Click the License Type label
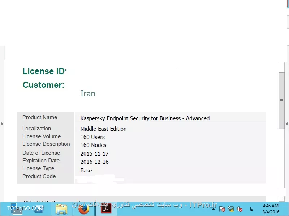Screen dimensions: 289x216 [38, 168]
